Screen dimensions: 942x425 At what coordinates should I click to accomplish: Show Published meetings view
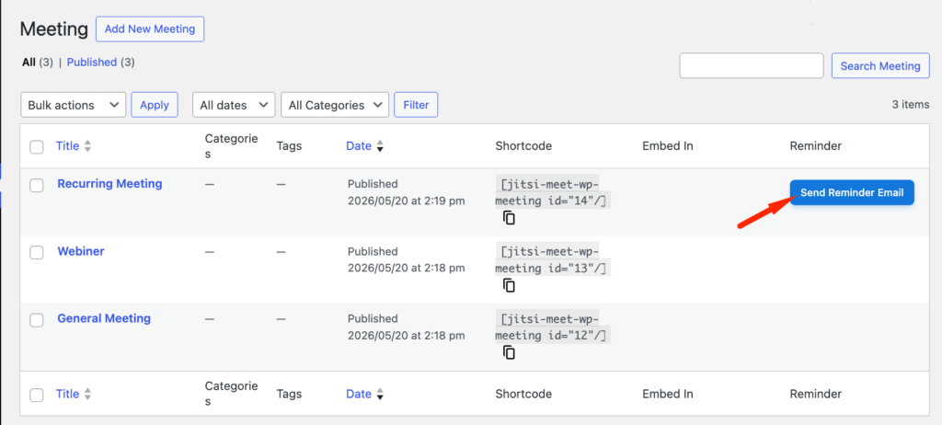tap(92, 62)
